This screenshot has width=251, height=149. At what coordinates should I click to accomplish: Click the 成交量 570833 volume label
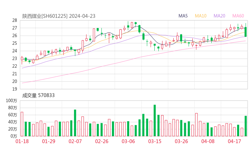pos(38,95)
